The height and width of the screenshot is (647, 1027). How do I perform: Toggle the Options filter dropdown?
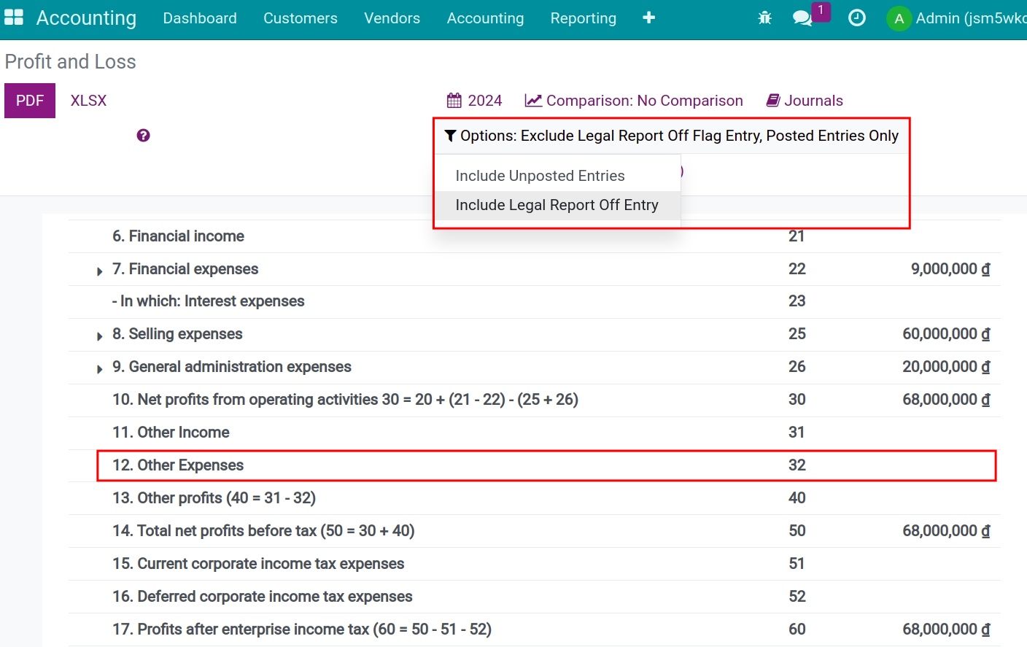click(x=672, y=136)
